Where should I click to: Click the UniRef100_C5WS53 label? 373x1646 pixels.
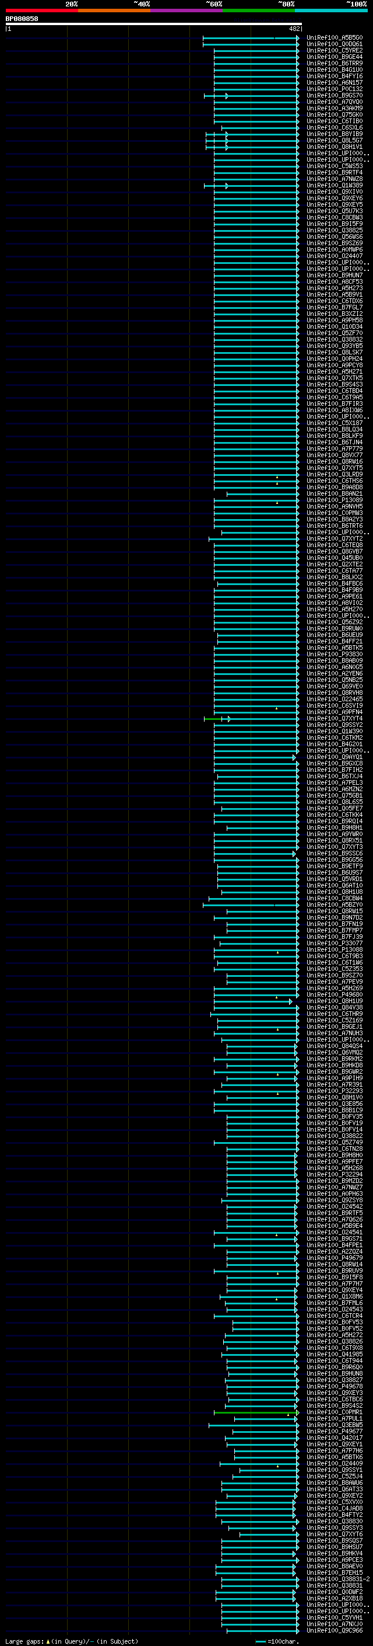point(334,166)
